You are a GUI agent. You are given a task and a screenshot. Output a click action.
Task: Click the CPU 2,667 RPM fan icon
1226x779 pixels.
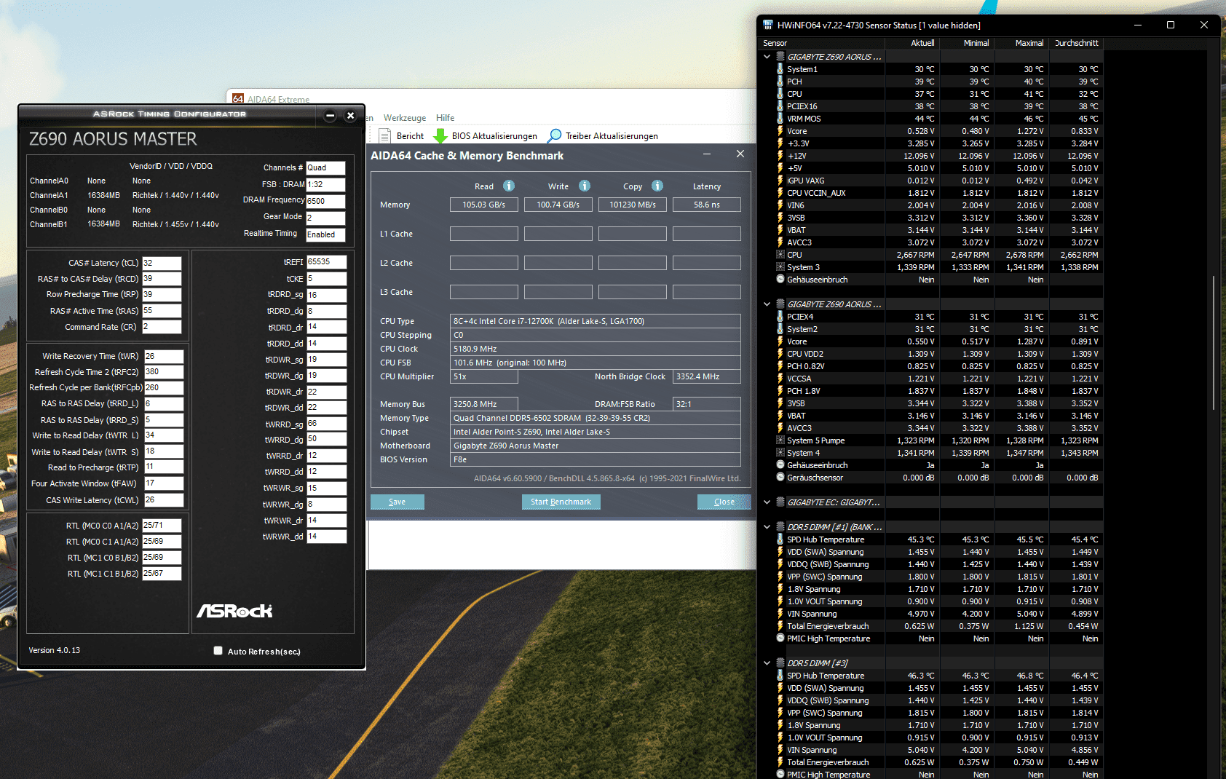click(780, 255)
